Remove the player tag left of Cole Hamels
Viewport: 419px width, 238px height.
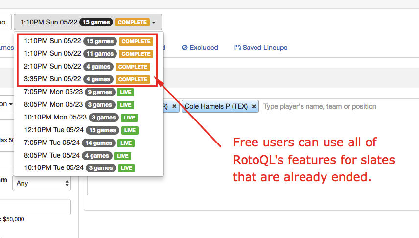point(174,106)
